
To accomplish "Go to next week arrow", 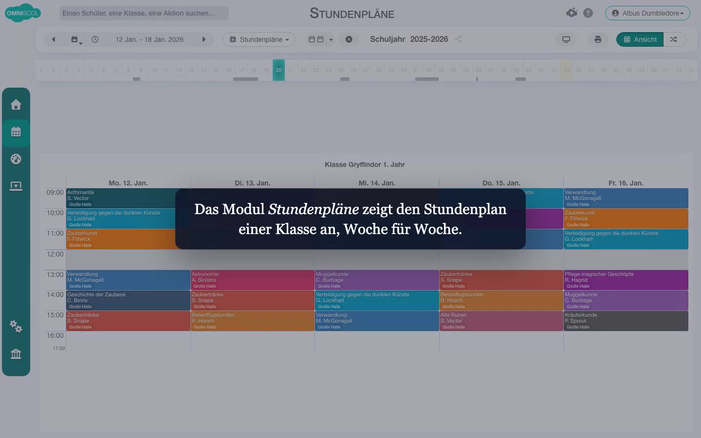I will click(204, 39).
